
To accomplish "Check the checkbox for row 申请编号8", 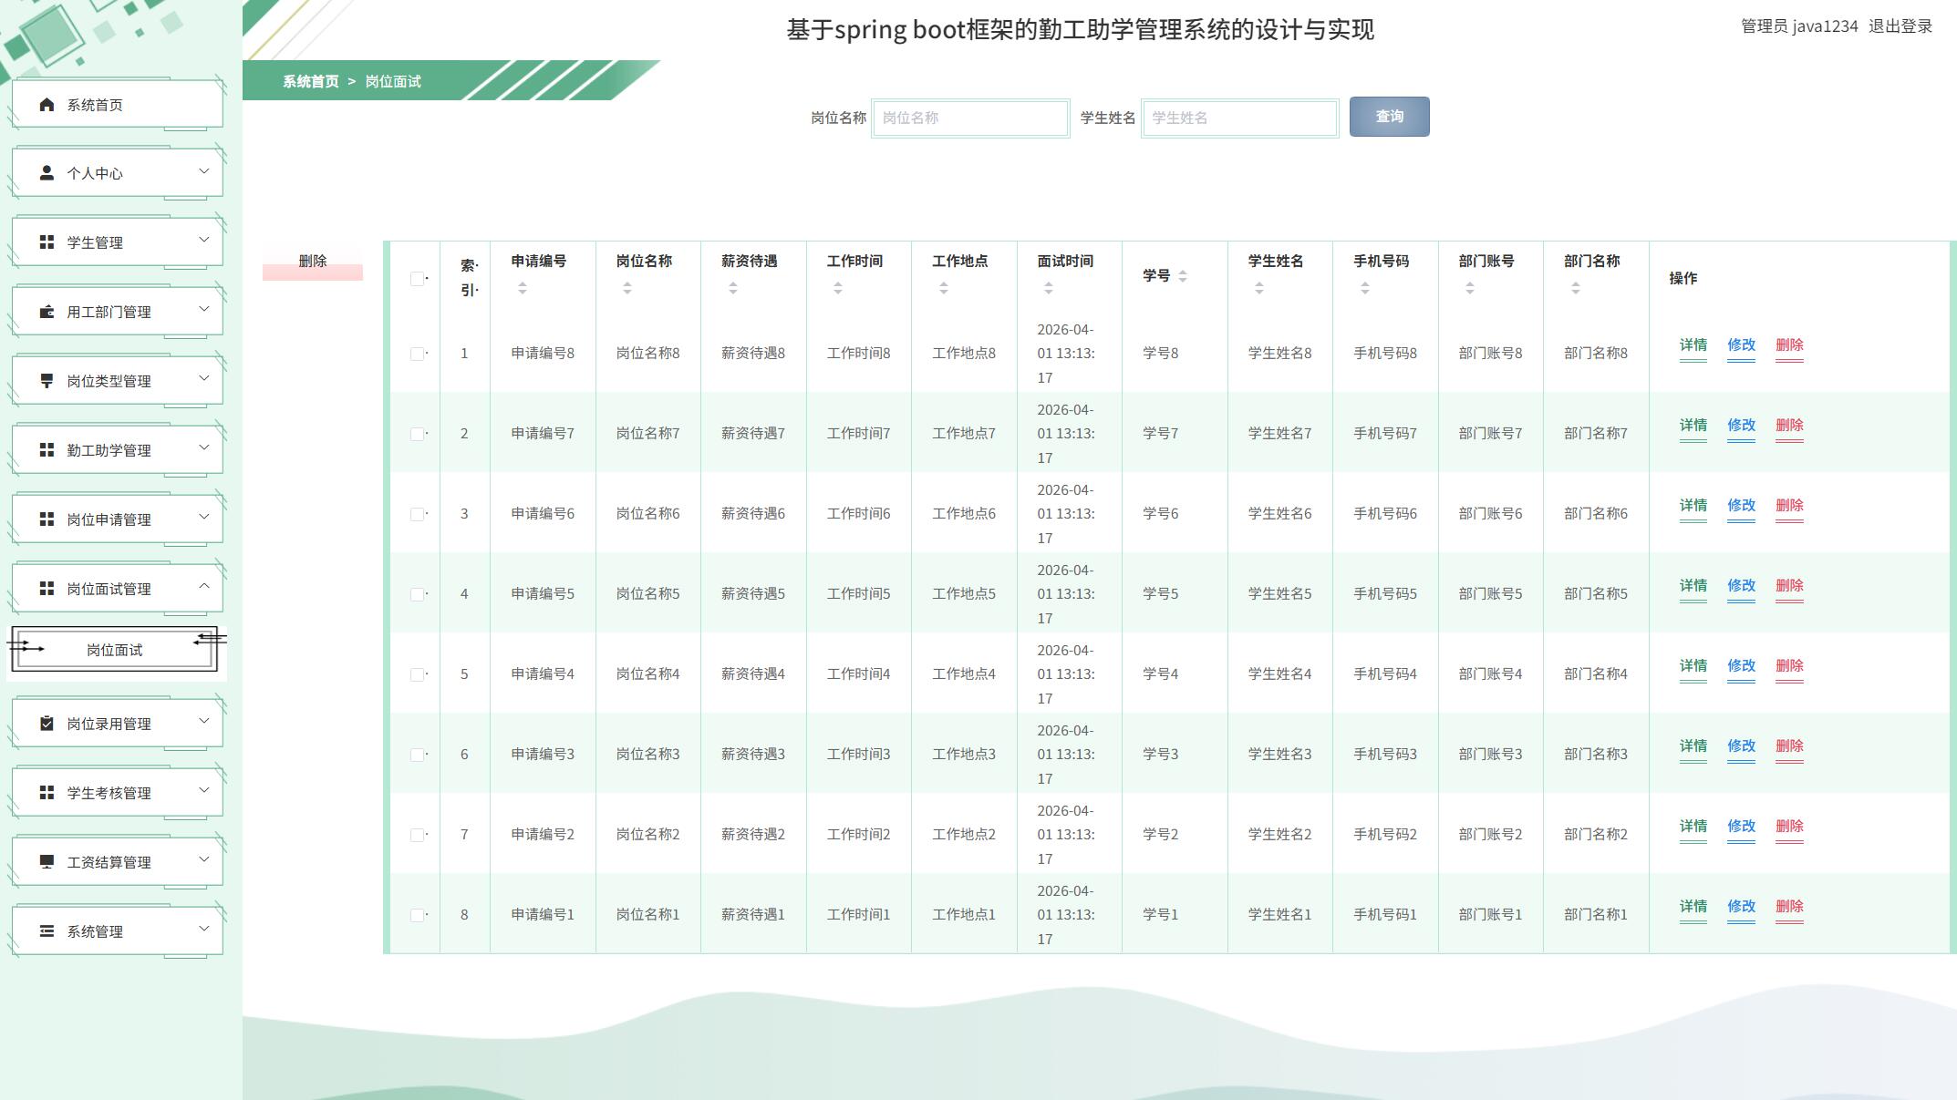I will tap(417, 354).
